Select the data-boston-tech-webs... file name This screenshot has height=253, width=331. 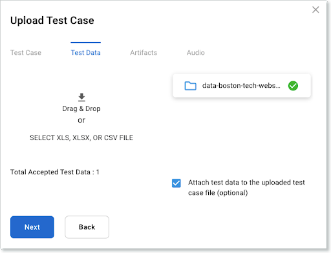(x=241, y=86)
